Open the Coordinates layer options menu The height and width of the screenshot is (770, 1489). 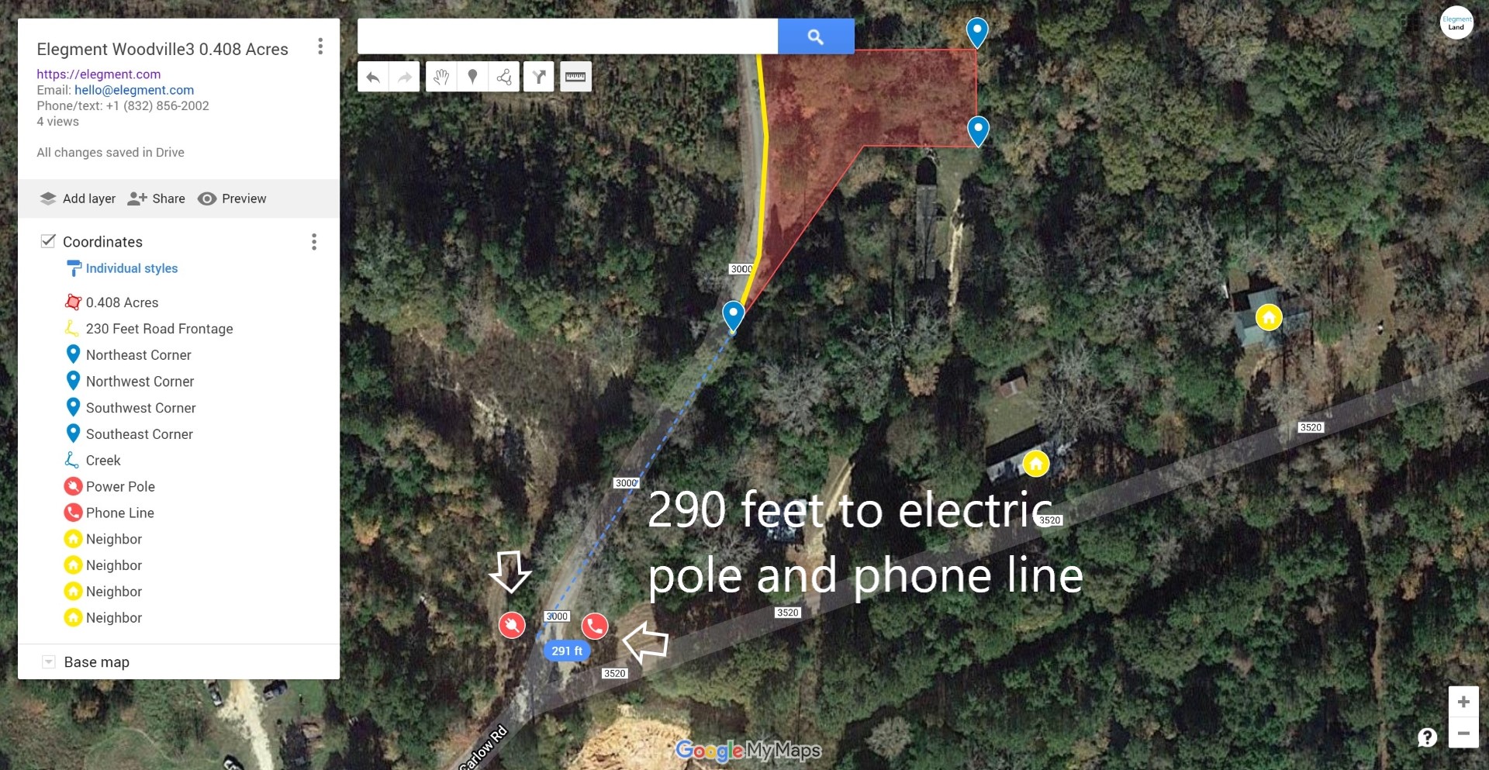[314, 242]
